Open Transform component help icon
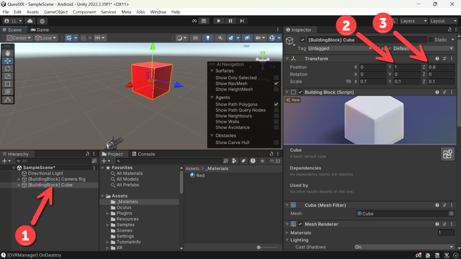Viewport: 461px width, 259px height. [437, 59]
